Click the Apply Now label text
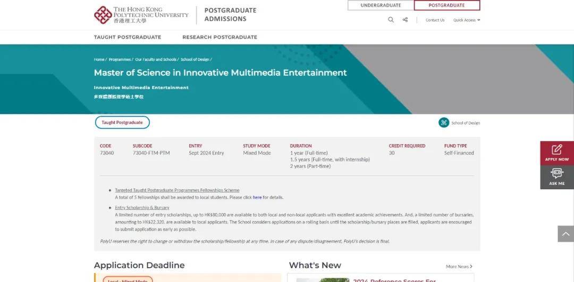Image resolution: width=574 pixels, height=282 pixels. (557, 159)
